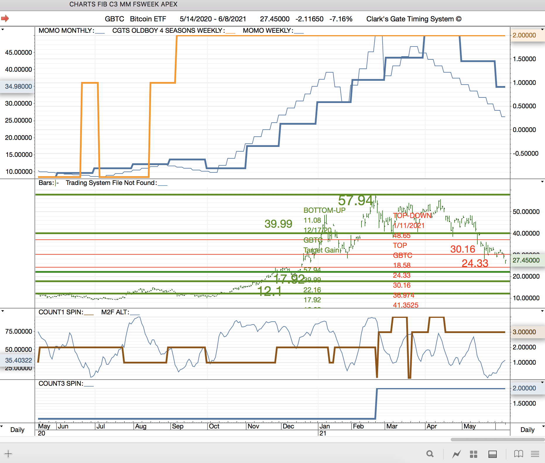Viewport: 545px width, 463px height.
Task: Click the horizontal scrollbar thumb below the chart
Action: (497, 440)
